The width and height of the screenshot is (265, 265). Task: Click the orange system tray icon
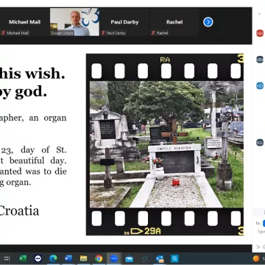coord(256,258)
